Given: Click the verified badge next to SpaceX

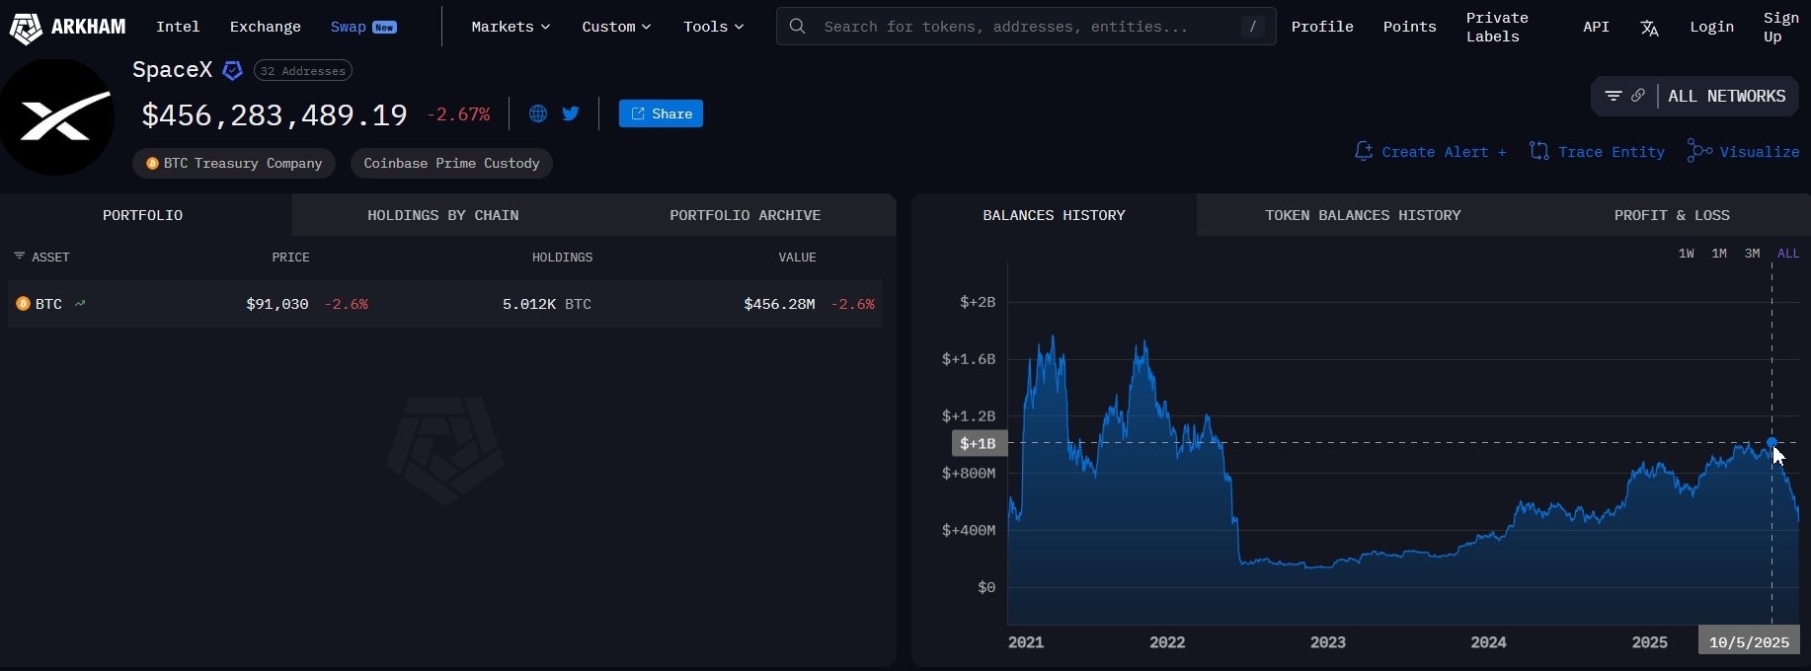Looking at the screenshot, I should pos(233,70).
